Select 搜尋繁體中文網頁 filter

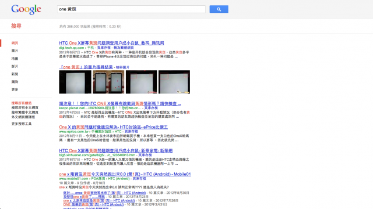24,112
